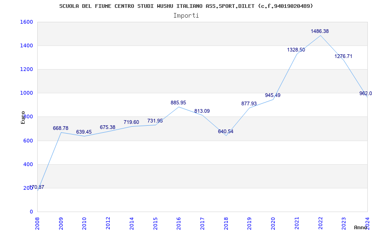Viewport: 372px width, 232px height.
Task: Select data label 170.87
Action: click(37, 187)
